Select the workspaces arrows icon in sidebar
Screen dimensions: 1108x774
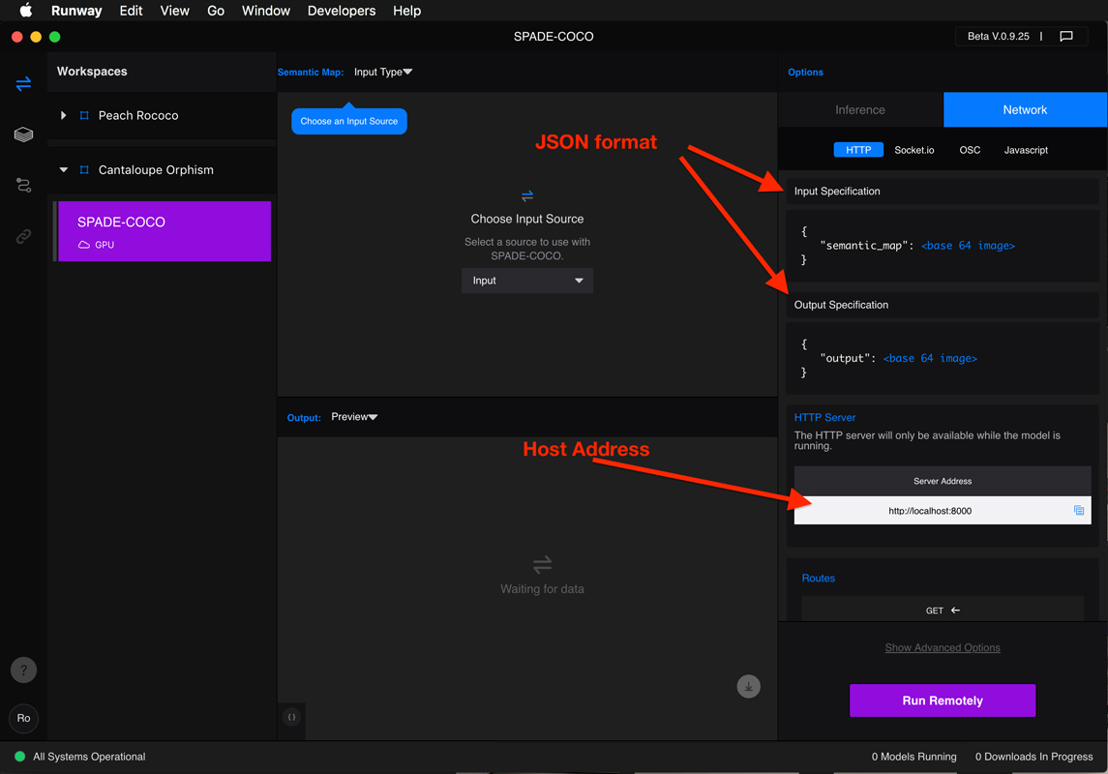click(23, 84)
